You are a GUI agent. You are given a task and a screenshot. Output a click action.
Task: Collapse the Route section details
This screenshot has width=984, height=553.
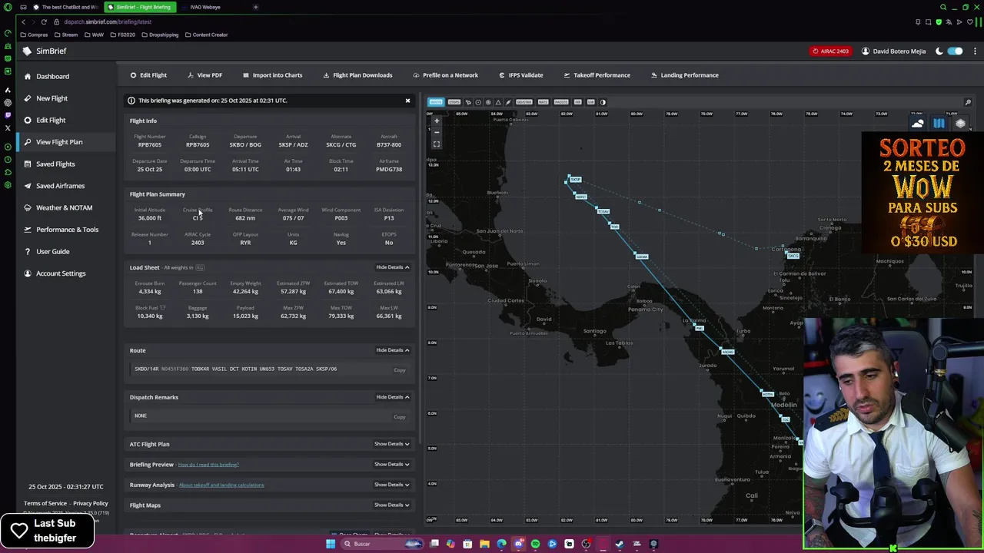click(x=392, y=350)
